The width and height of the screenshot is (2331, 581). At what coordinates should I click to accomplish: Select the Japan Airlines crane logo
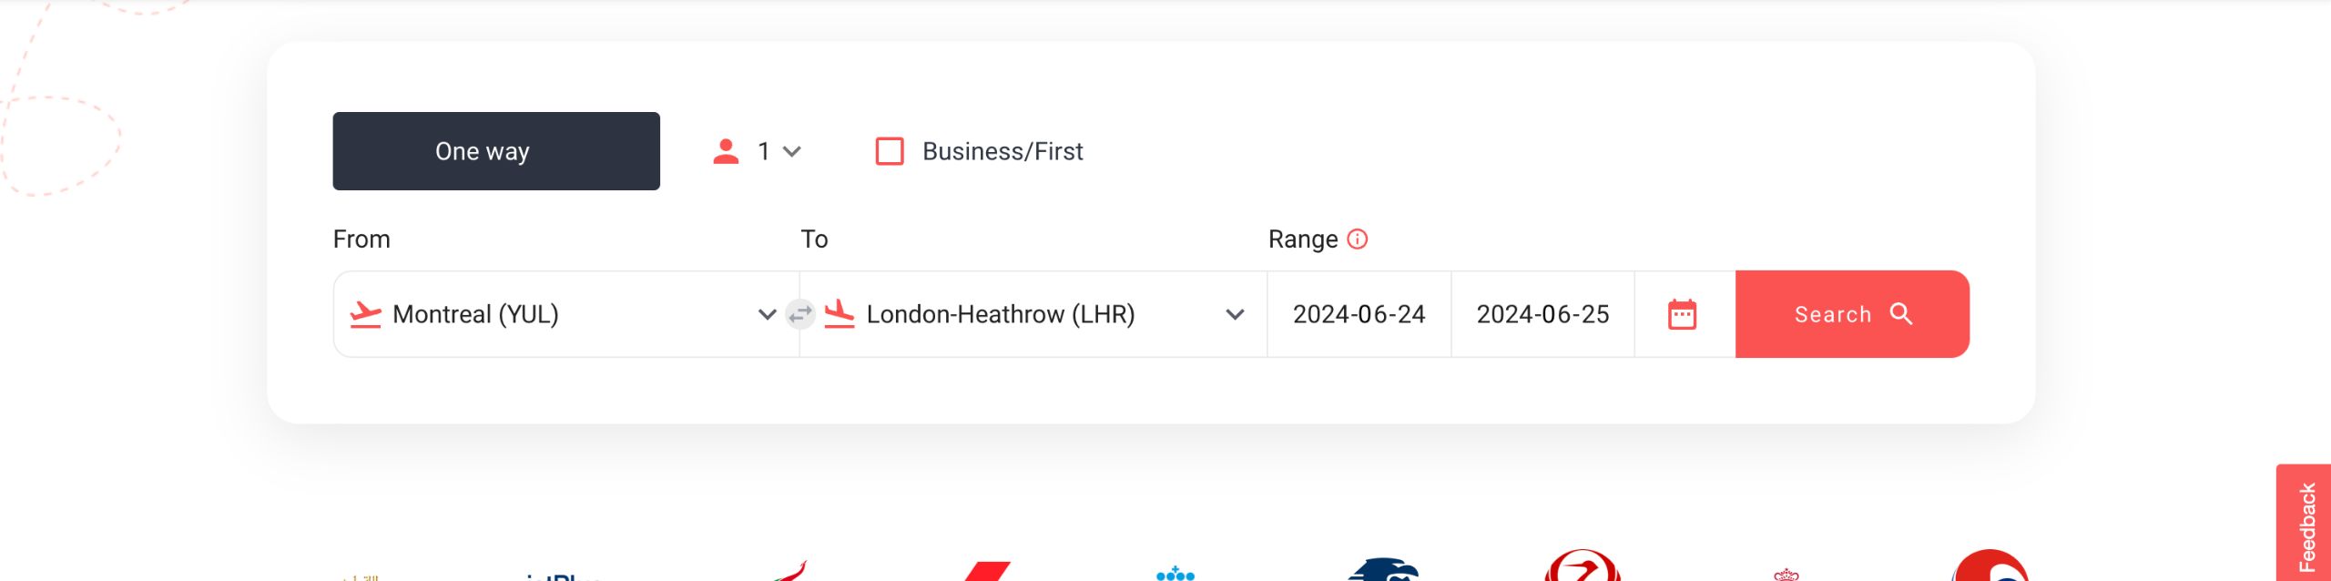click(1583, 566)
